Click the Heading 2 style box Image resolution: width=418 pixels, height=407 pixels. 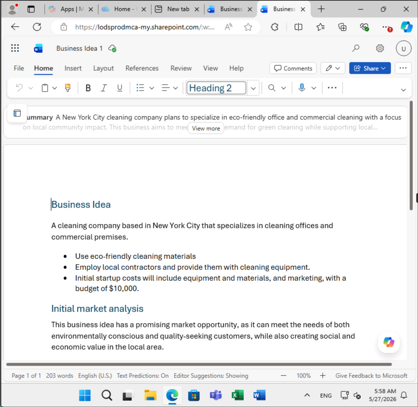tap(216, 88)
